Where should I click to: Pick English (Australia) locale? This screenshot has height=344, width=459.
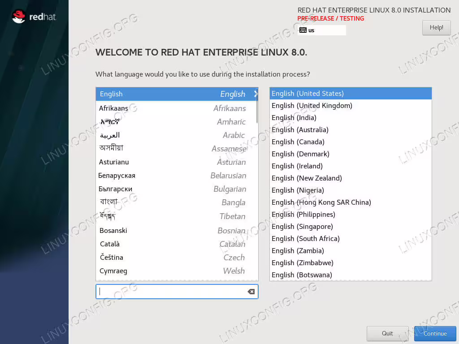pos(351,129)
